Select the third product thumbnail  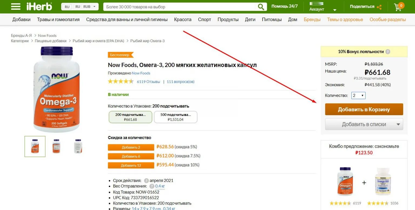(x=78, y=146)
